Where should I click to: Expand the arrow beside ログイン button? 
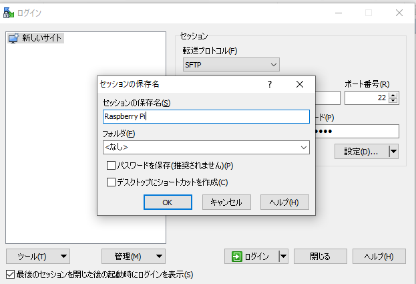(x=283, y=257)
